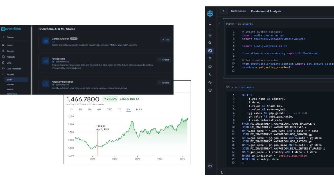Select the YTD range tab on the chart

[x=109, y=110]
